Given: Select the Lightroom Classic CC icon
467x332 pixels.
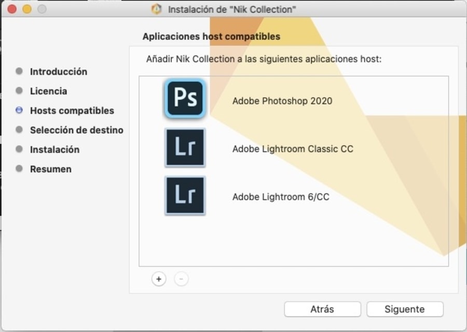Looking at the screenshot, I should (x=185, y=147).
